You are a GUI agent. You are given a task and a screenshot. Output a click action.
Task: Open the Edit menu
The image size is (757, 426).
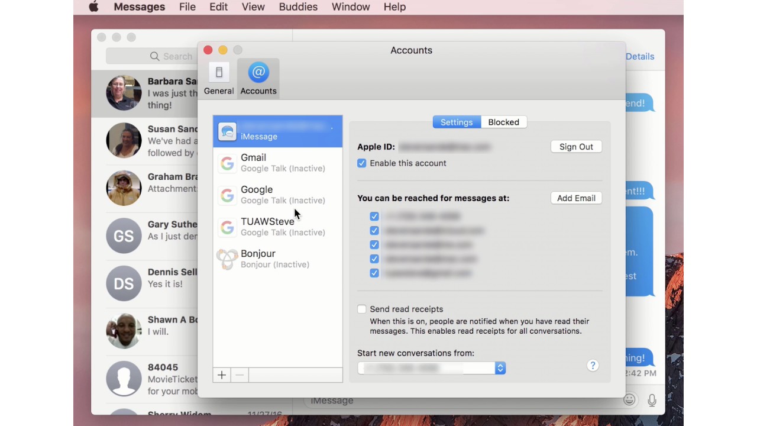219,7
